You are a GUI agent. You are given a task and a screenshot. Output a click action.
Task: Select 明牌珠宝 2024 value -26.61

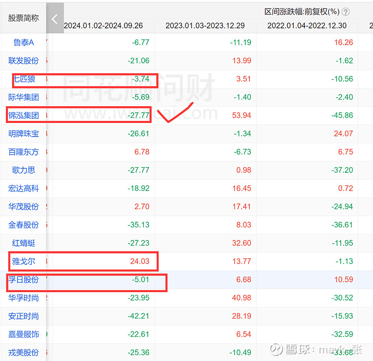[x=138, y=134]
